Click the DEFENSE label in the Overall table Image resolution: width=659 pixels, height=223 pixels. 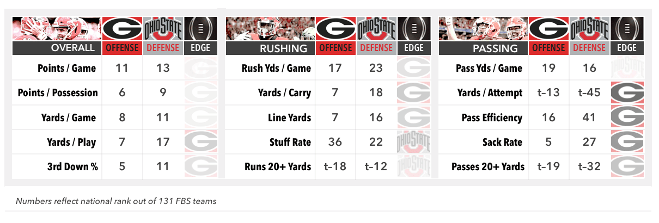(163, 48)
